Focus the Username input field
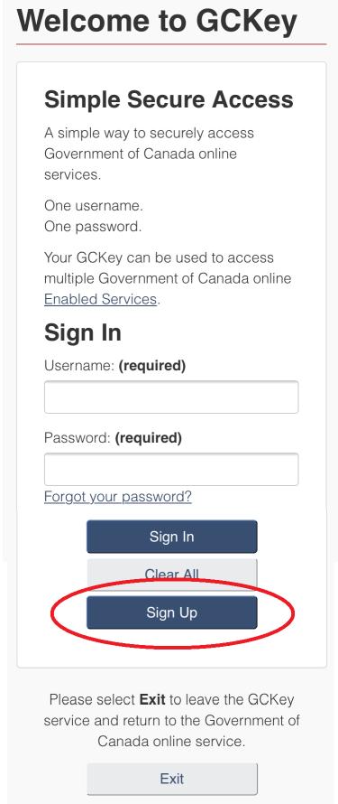This screenshot has width=338, height=804. [x=171, y=397]
